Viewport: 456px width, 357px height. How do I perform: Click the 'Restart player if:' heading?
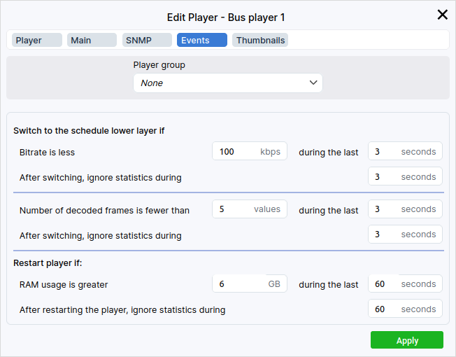coord(48,263)
